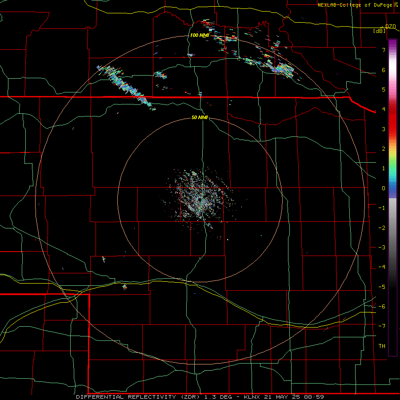This screenshot has width=400, height=400.
Task: Click the 50 NMI range ring label
Action: pos(200,117)
